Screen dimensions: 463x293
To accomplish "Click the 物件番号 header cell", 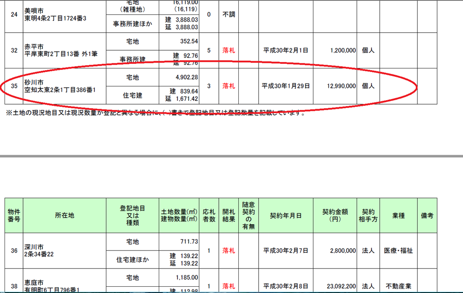I will (14, 216).
